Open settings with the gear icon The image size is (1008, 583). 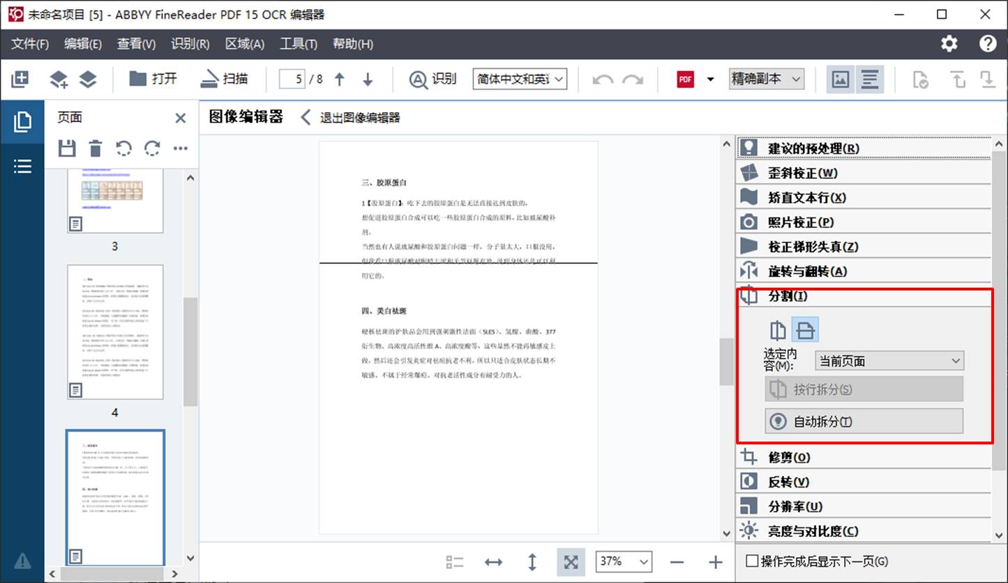point(949,44)
